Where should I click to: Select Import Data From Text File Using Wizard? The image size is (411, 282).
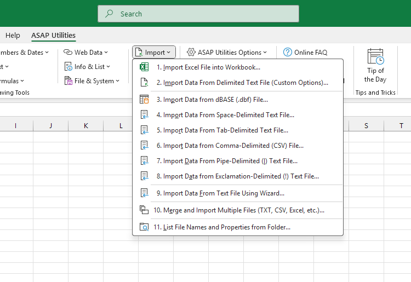coord(224,193)
